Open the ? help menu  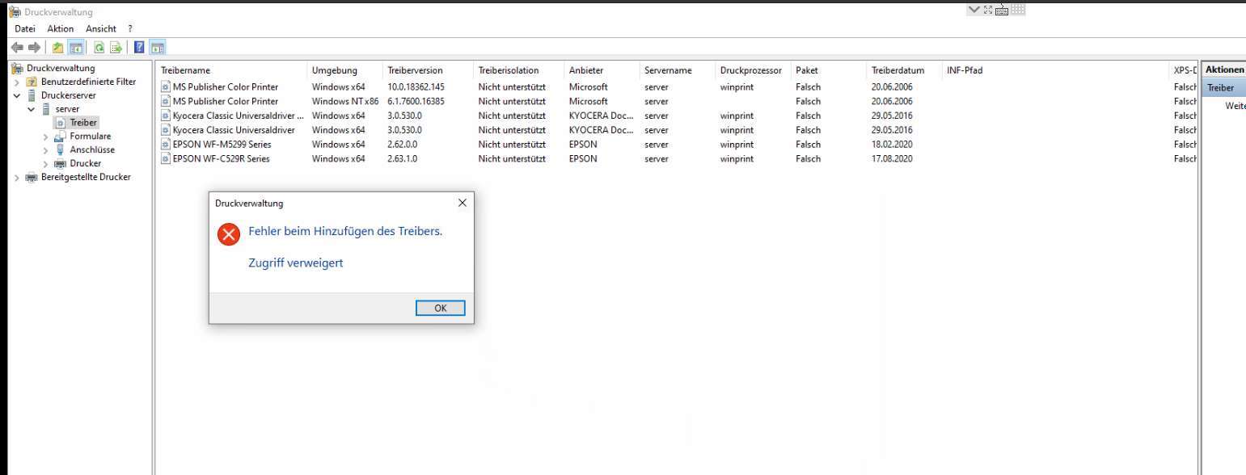pos(130,29)
